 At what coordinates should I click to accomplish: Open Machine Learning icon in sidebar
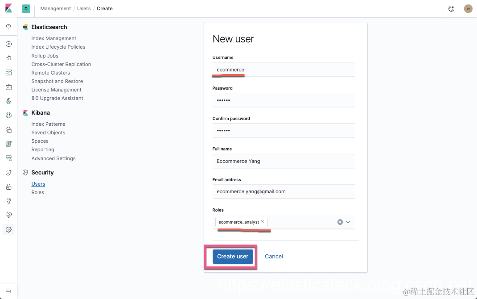coord(8,115)
